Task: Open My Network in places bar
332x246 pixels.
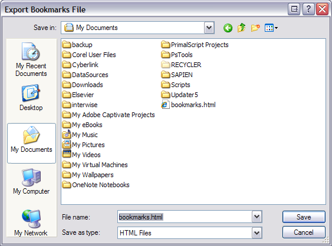Action: (x=31, y=223)
